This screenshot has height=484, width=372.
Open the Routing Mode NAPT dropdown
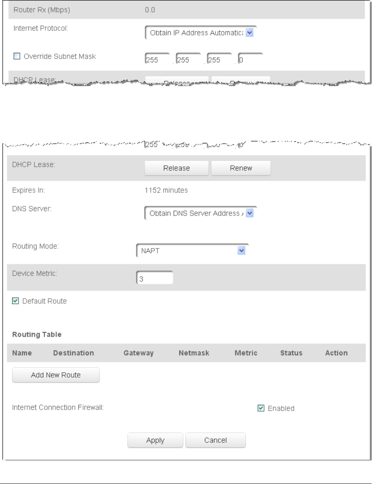click(x=192, y=251)
